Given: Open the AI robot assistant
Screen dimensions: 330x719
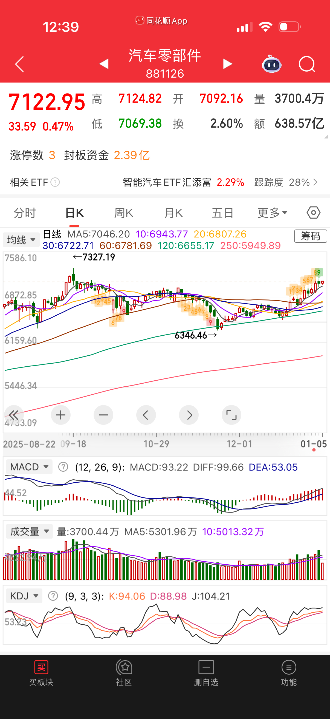Looking at the screenshot, I should tap(271, 64).
